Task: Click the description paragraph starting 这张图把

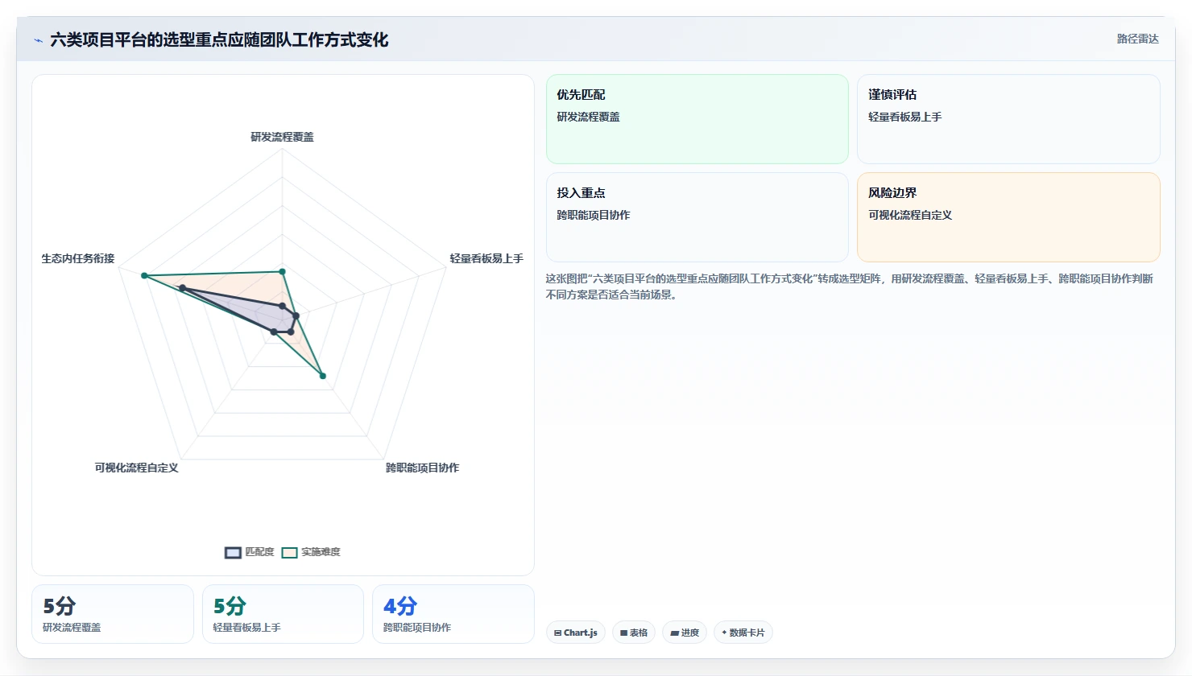Action: point(850,286)
